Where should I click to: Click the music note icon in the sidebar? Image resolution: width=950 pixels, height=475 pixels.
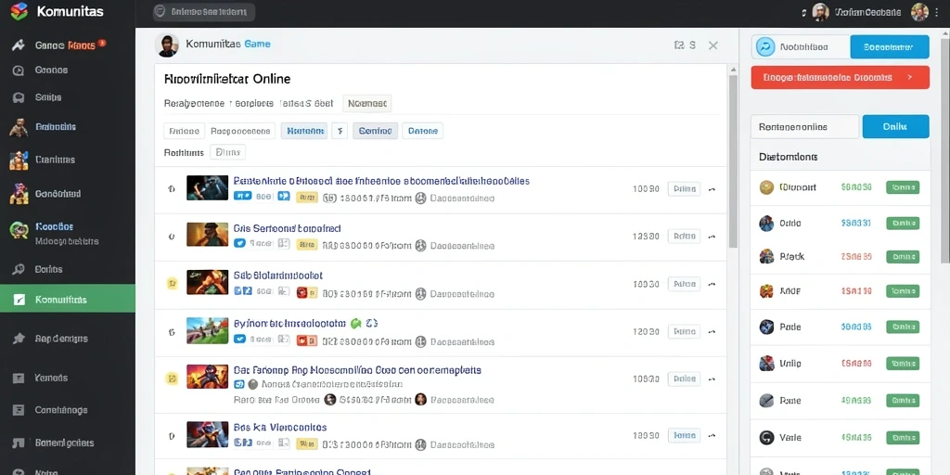(19, 443)
